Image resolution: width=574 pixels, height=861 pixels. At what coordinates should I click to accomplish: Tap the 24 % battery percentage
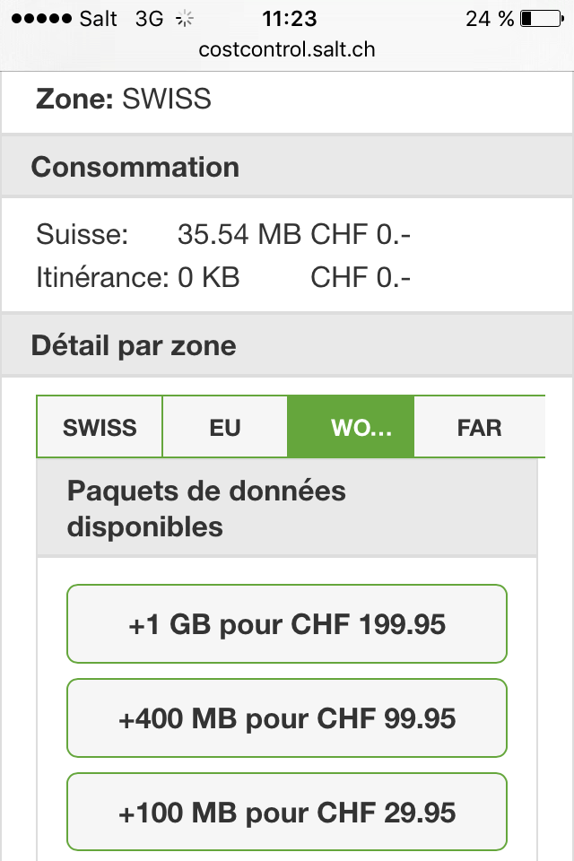(490, 19)
